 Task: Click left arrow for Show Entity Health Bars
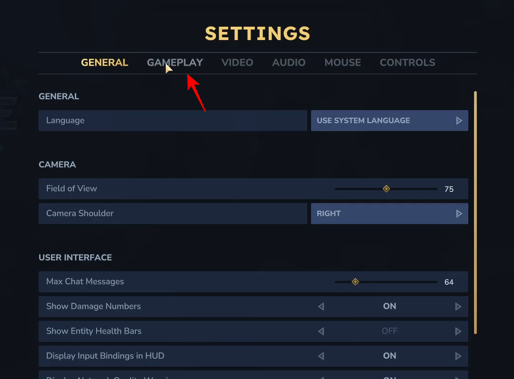(321, 331)
